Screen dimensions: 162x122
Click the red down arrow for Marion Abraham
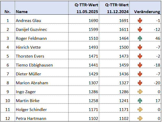pos(140,83)
